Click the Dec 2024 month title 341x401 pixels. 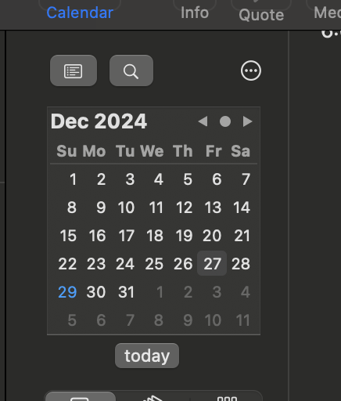coord(99,121)
